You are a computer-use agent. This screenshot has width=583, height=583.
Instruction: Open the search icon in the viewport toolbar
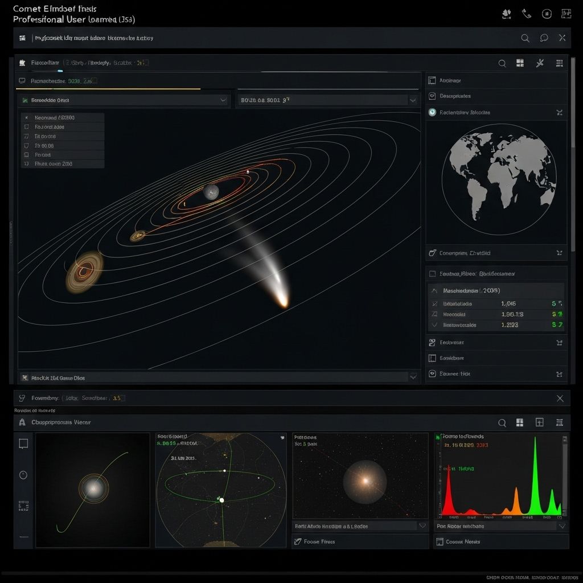click(502, 63)
